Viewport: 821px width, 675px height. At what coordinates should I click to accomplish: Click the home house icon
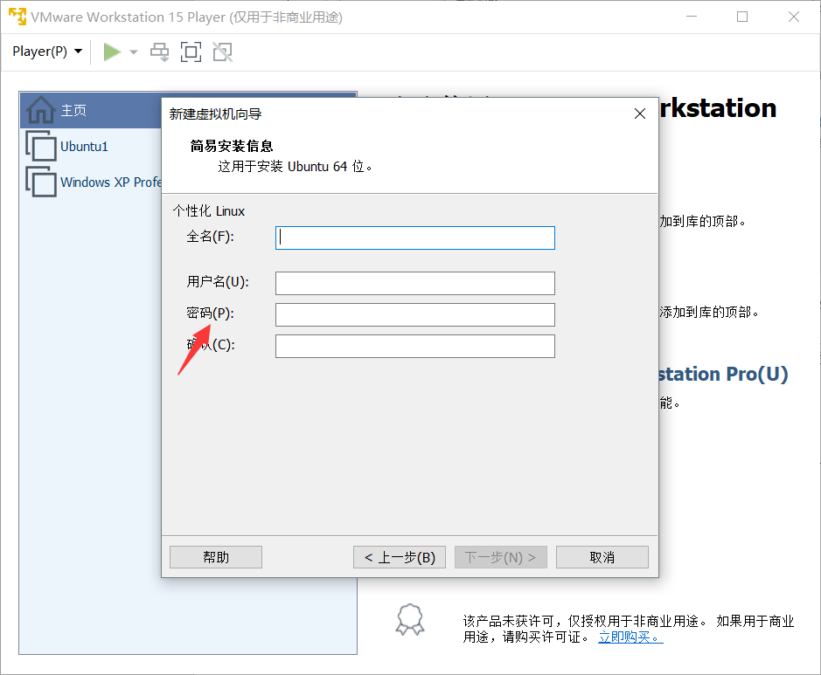[x=40, y=110]
